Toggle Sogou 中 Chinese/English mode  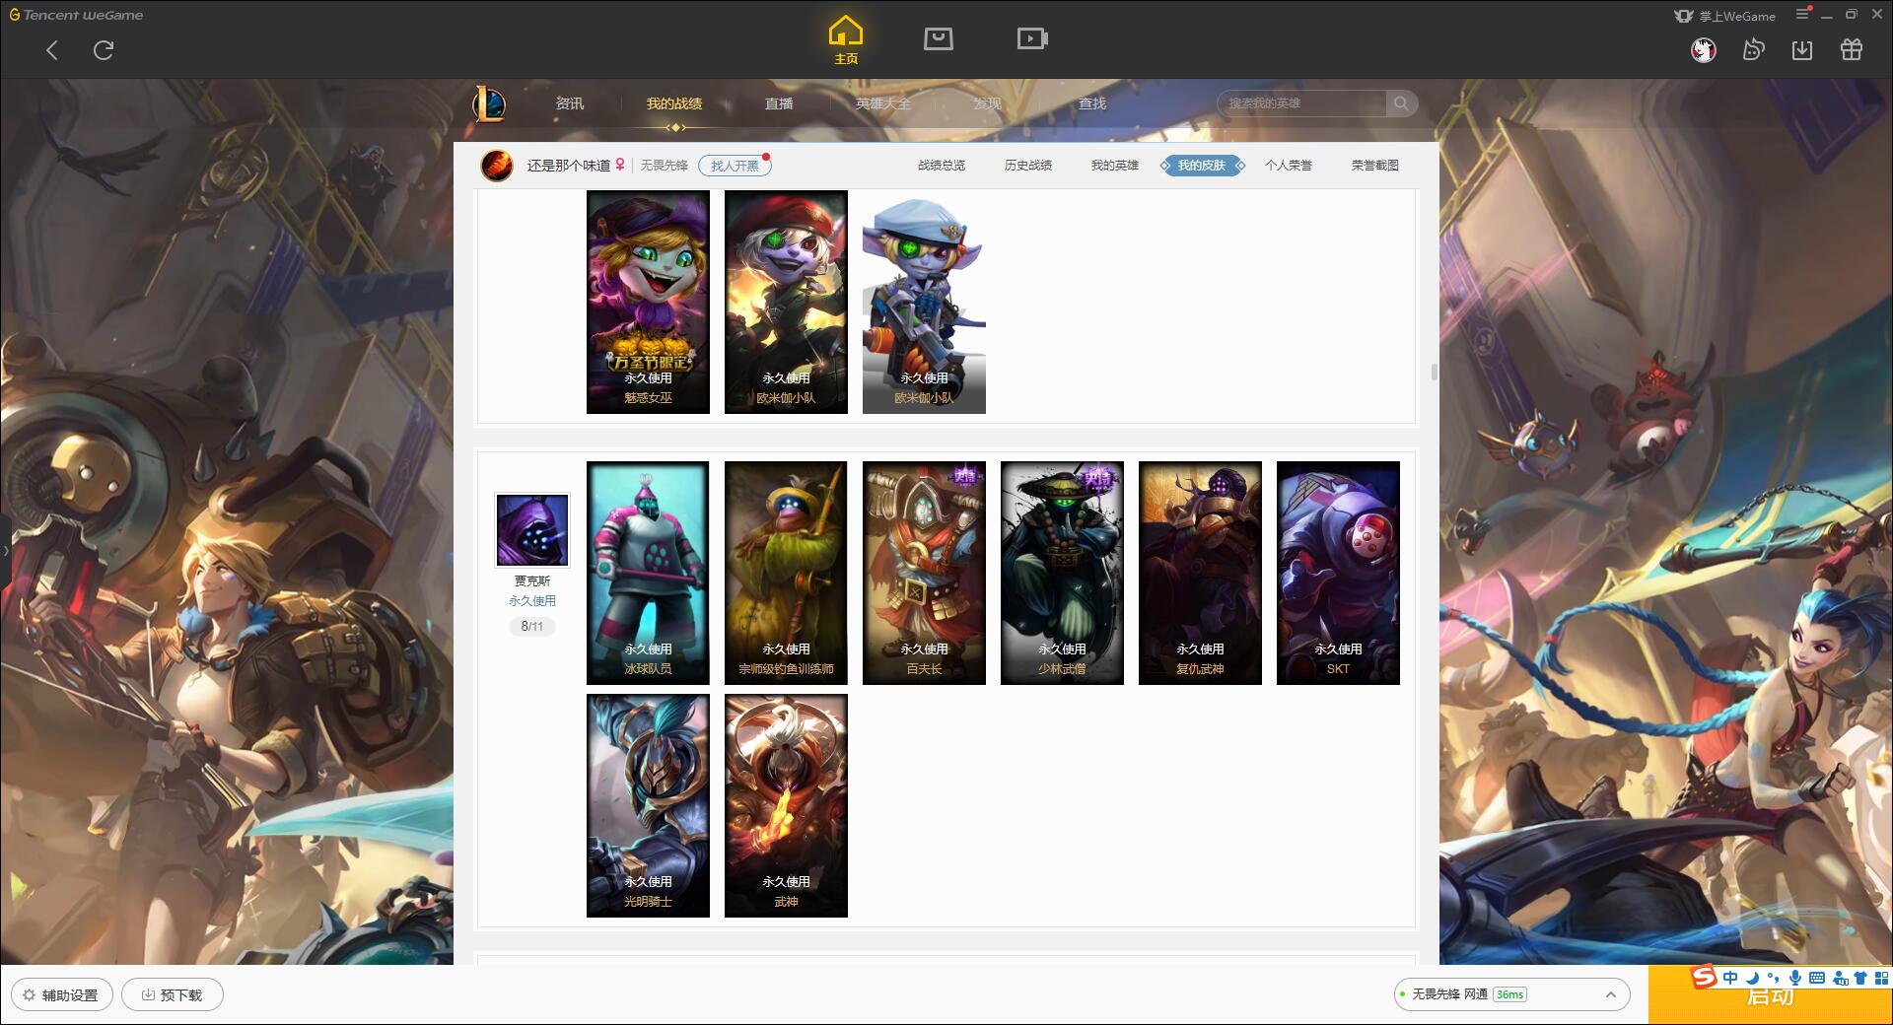1730,978
